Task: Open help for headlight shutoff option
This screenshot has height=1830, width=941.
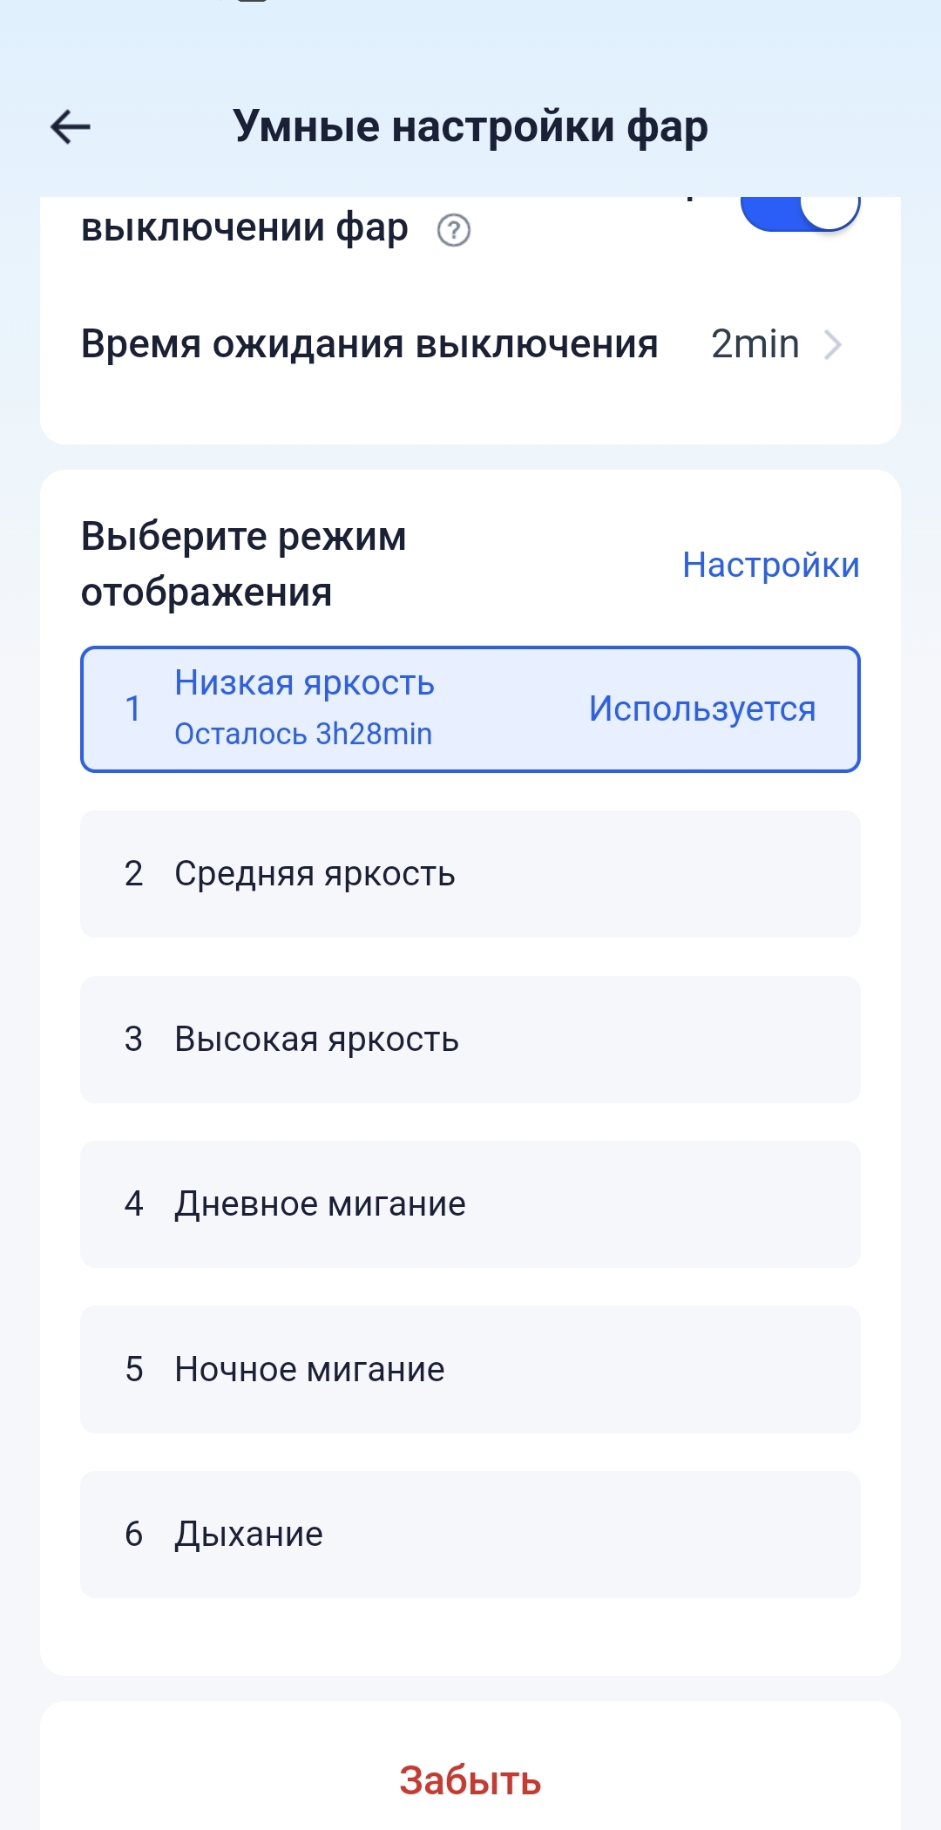Action: point(453,231)
